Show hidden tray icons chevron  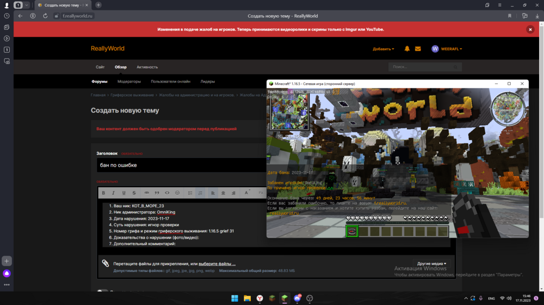click(x=466, y=298)
